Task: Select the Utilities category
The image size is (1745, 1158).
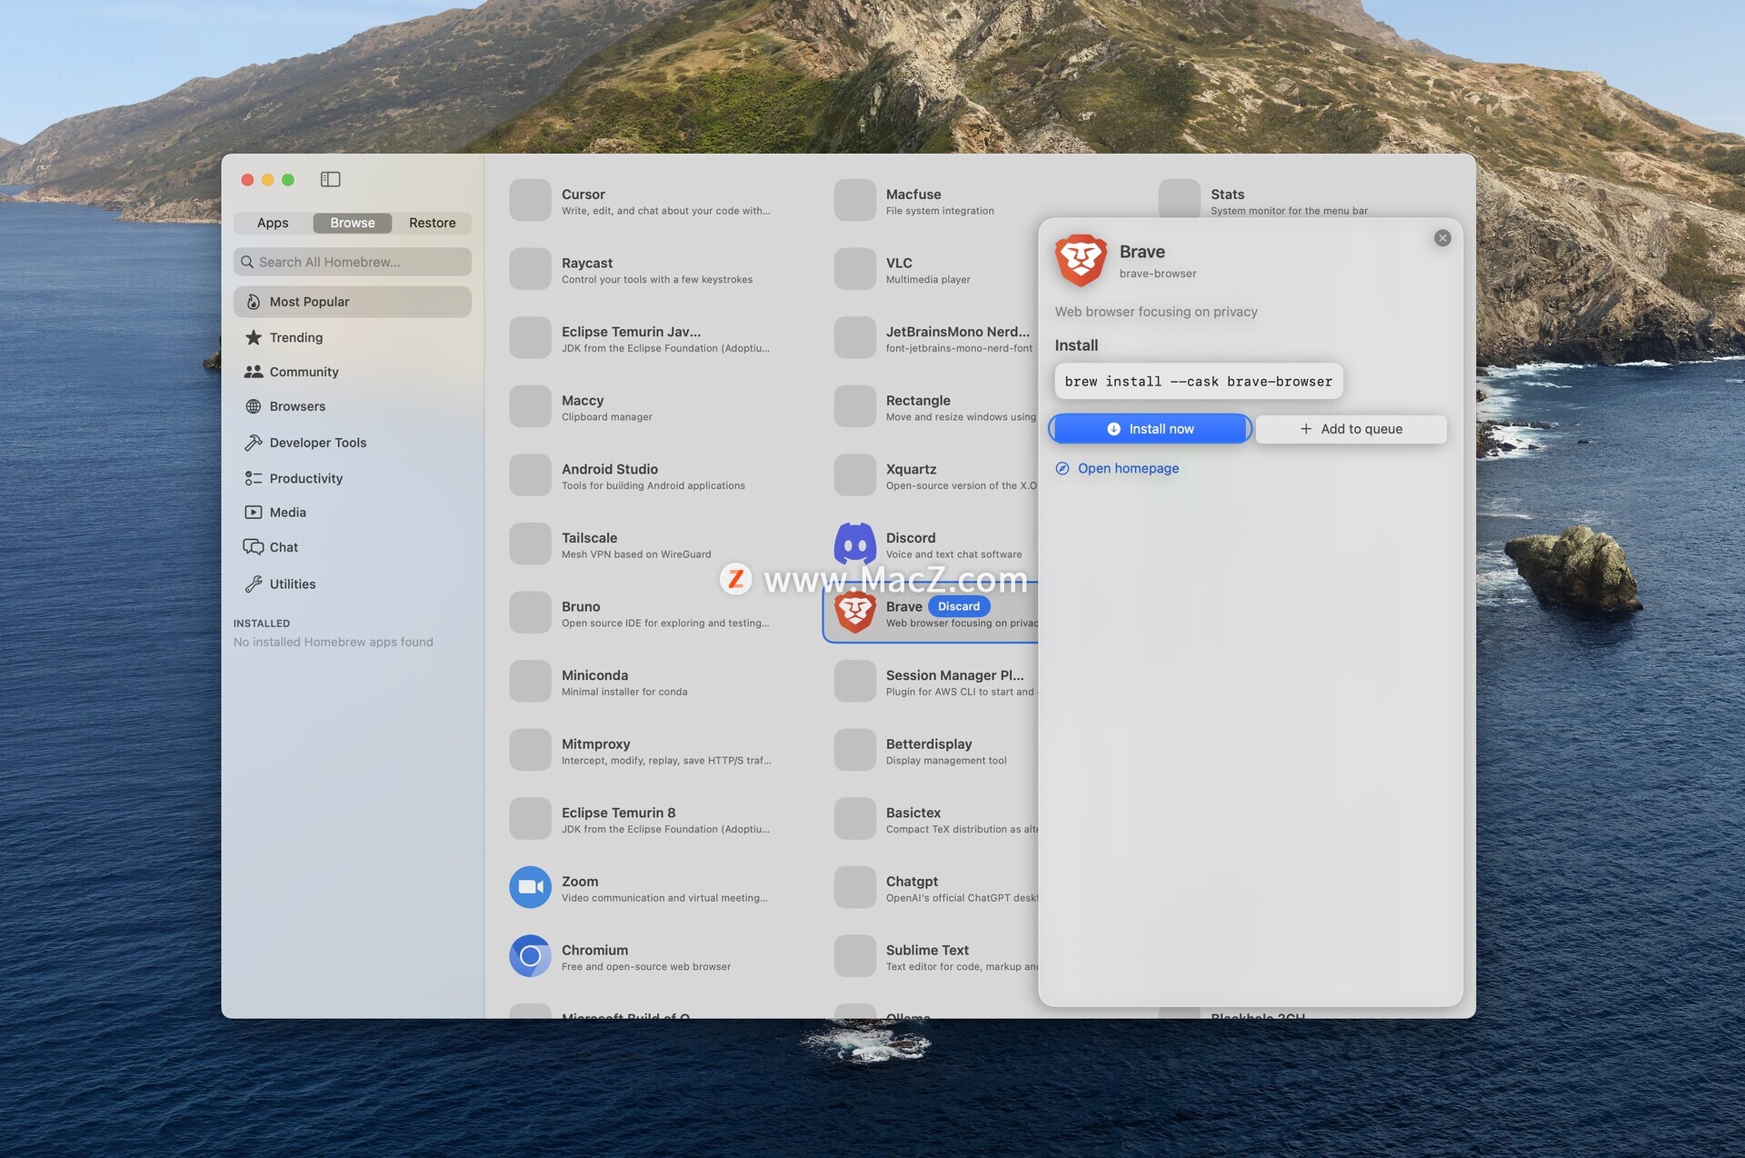Action: click(x=353, y=584)
